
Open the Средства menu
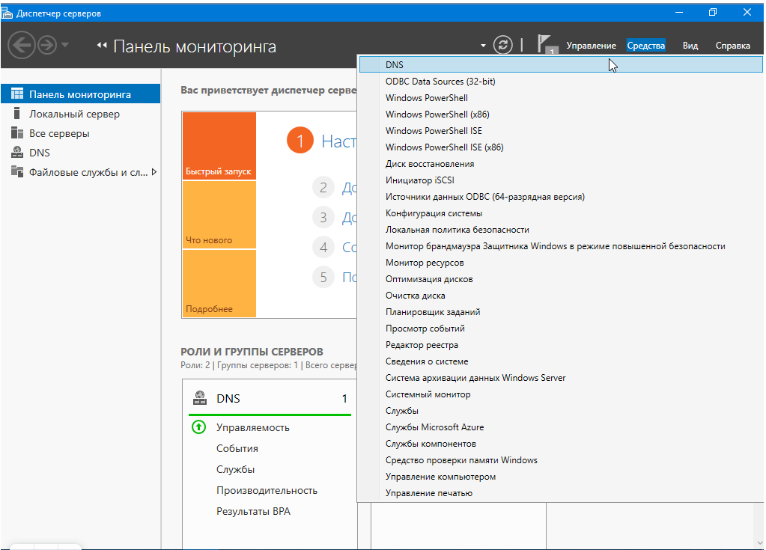646,46
